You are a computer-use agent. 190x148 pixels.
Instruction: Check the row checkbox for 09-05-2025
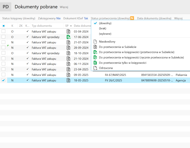3,74
